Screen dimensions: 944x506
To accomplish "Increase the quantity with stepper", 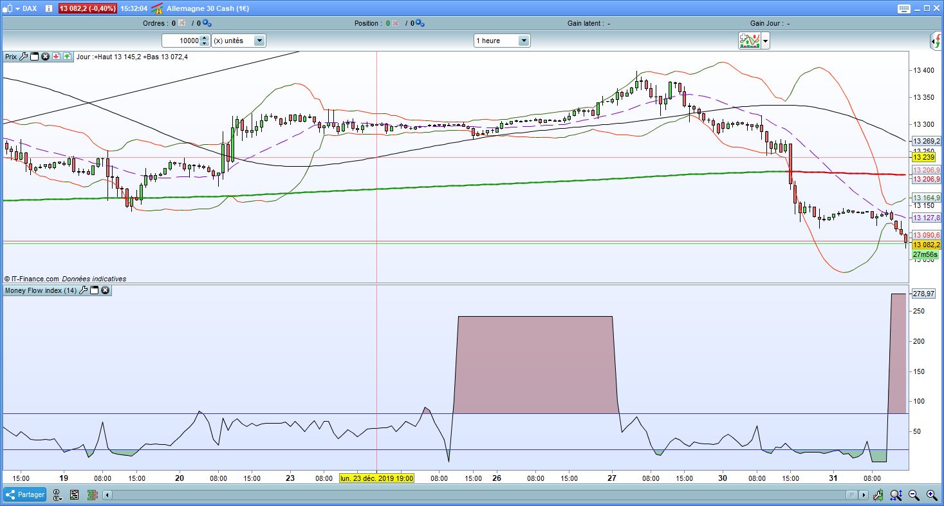I will (205, 38).
